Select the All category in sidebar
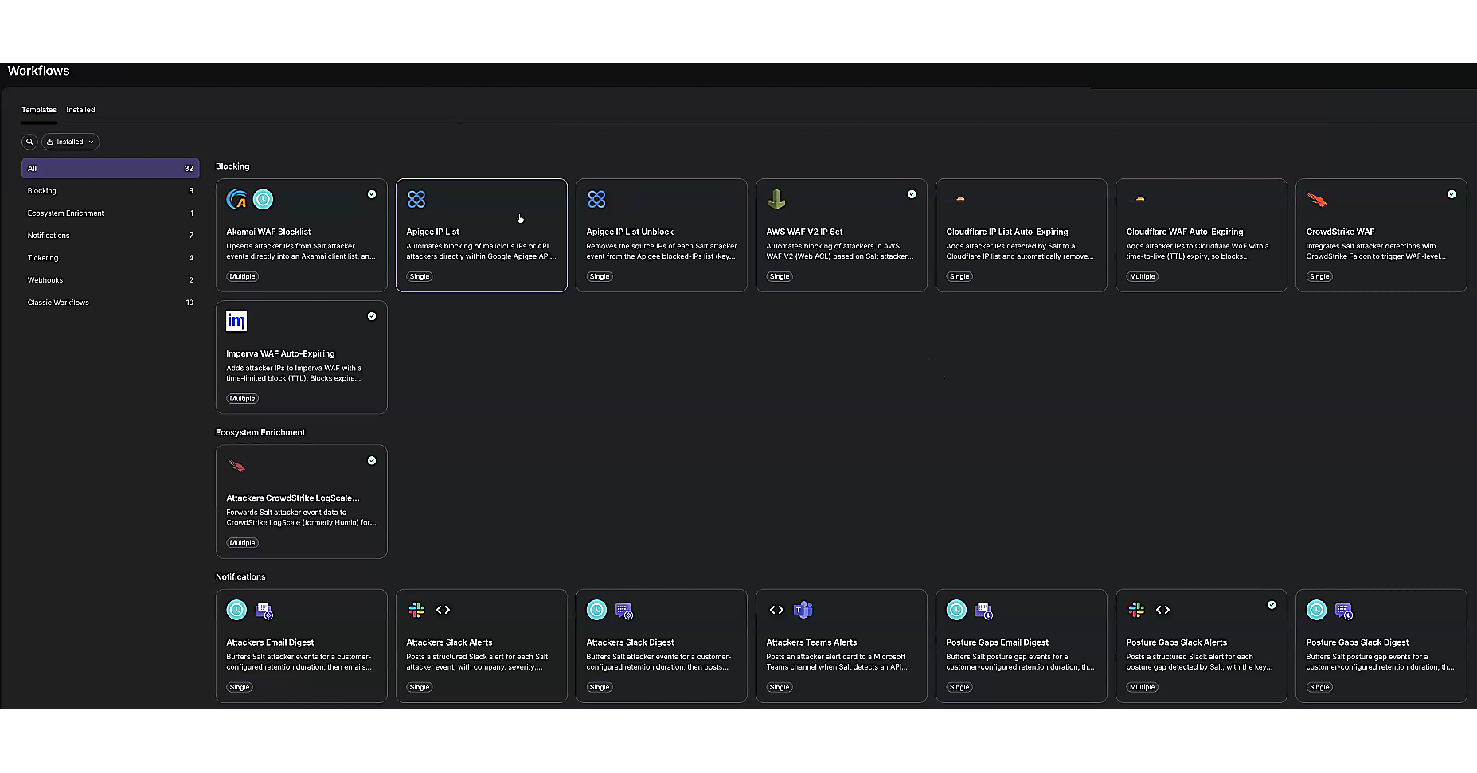1477x773 pixels. tap(111, 168)
